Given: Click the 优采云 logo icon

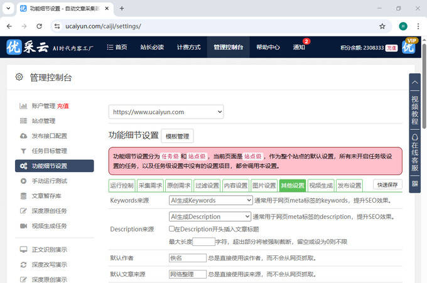Looking at the screenshot, I should pos(15,47).
